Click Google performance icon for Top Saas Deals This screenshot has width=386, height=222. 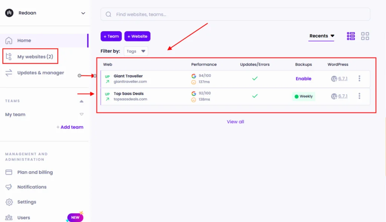194,93
